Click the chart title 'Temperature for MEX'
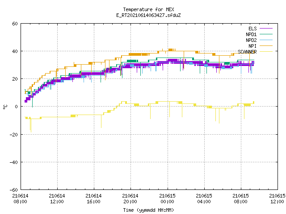This screenshot has height=214, width=286. pos(148,9)
